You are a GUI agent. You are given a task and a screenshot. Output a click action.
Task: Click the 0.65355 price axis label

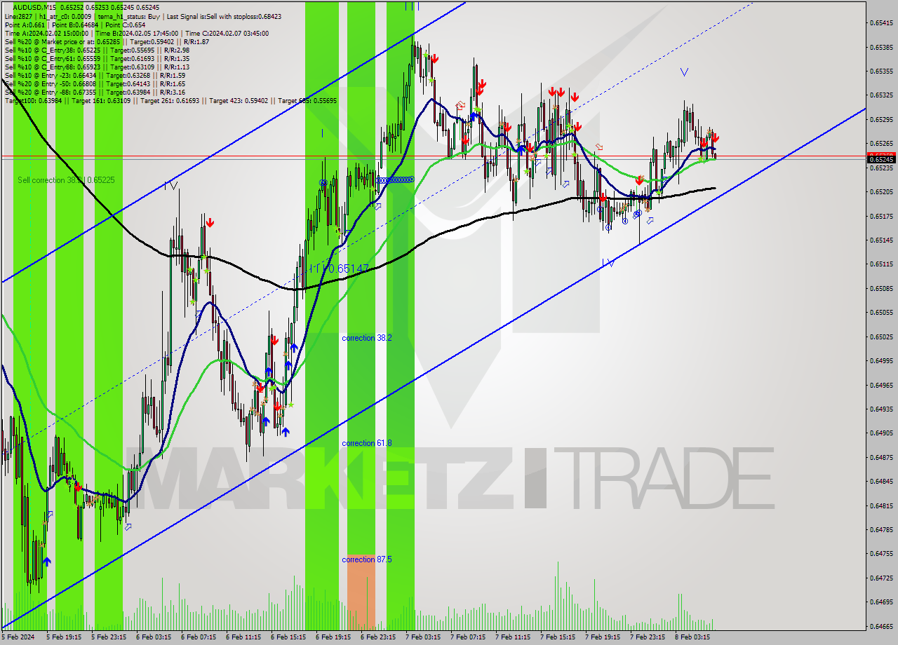click(x=881, y=71)
